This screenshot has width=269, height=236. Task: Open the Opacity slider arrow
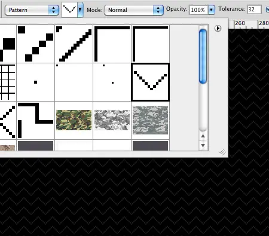(x=212, y=10)
